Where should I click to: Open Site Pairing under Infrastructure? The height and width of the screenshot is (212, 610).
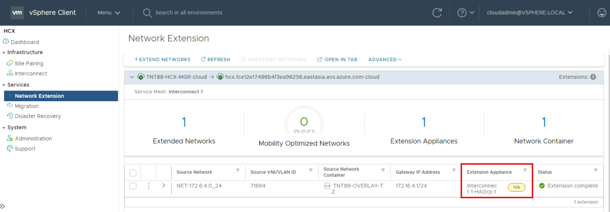point(29,64)
